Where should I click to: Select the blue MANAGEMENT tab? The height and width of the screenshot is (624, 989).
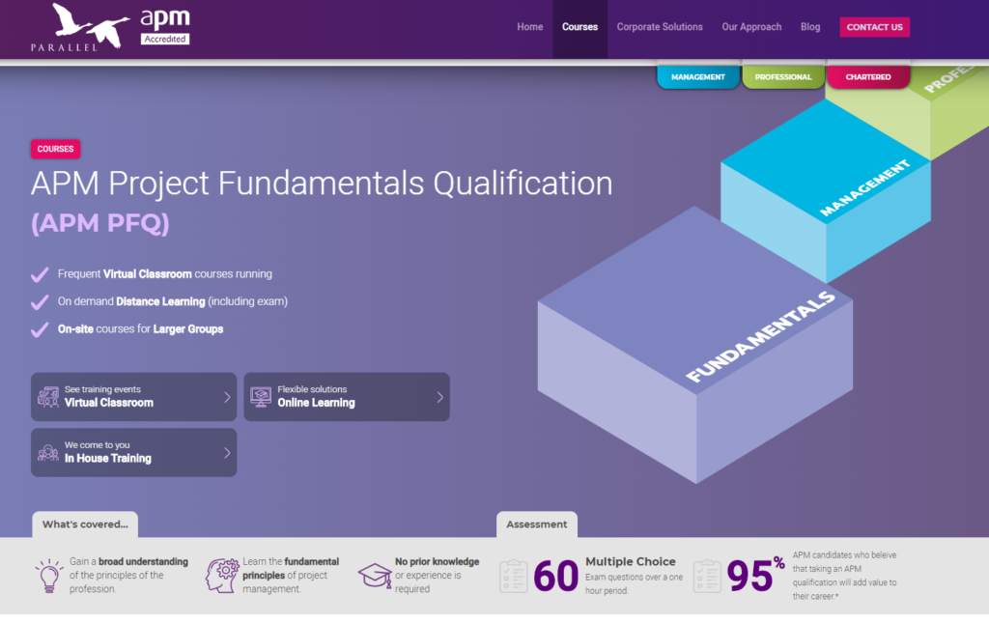(x=697, y=76)
